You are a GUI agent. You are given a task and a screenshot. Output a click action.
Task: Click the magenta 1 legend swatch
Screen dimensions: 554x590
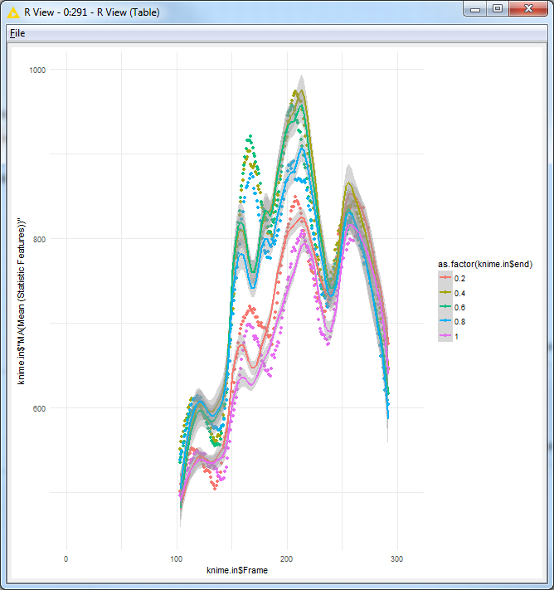pos(445,336)
